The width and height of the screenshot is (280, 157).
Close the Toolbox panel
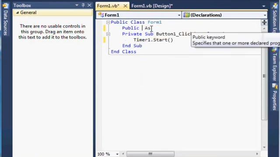click(x=89, y=5)
